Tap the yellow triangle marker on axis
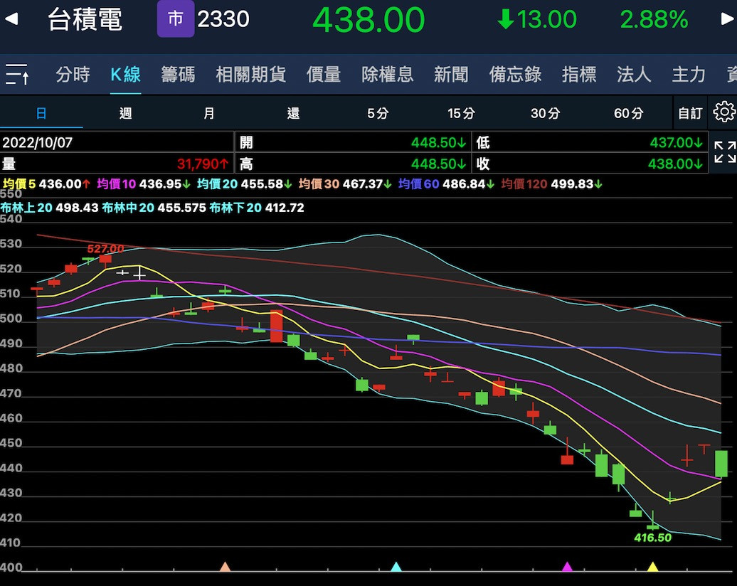 652,567
